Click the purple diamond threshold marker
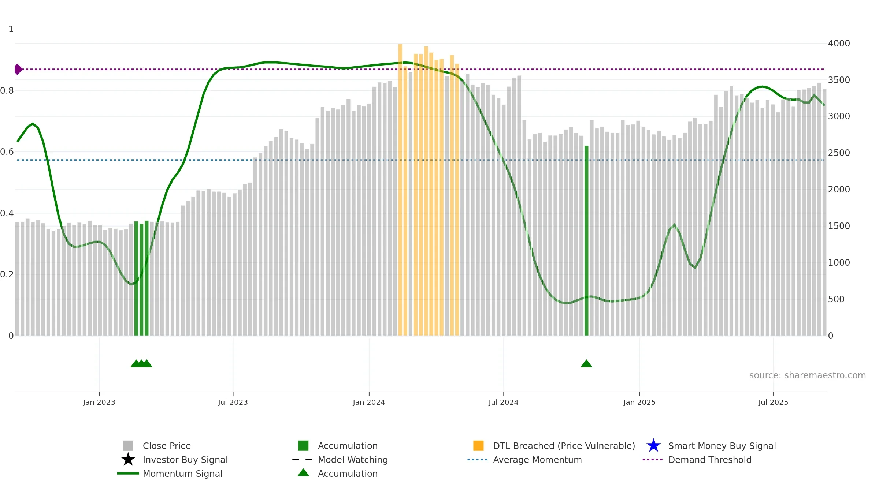879x494 pixels. tap(18, 69)
